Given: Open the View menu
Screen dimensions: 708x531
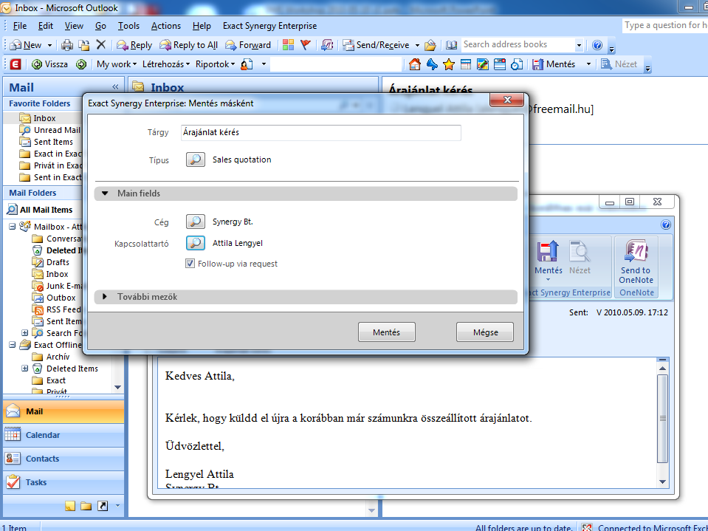Looking at the screenshot, I should (x=74, y=26).
